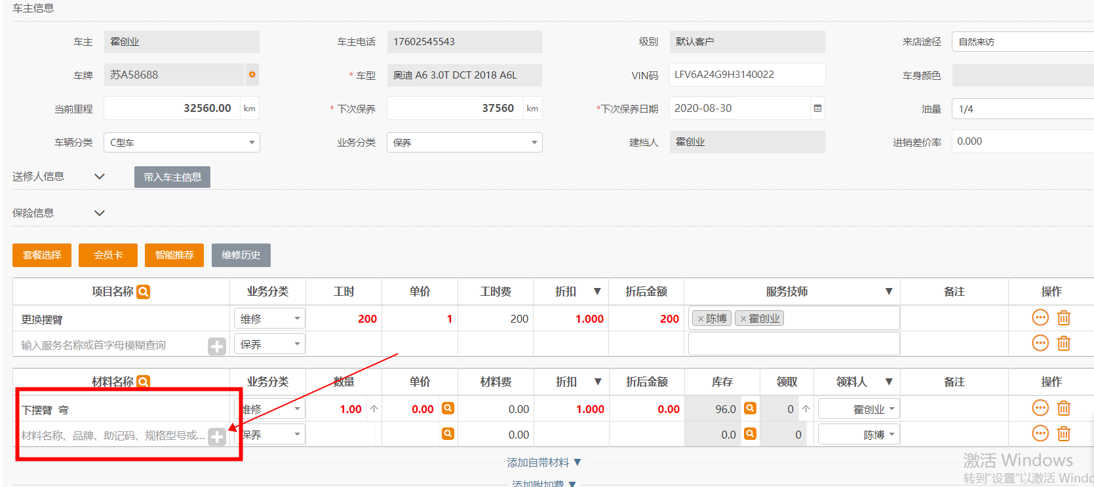Open 领料人 header dropdown arrow

click(x=889, y=382)
